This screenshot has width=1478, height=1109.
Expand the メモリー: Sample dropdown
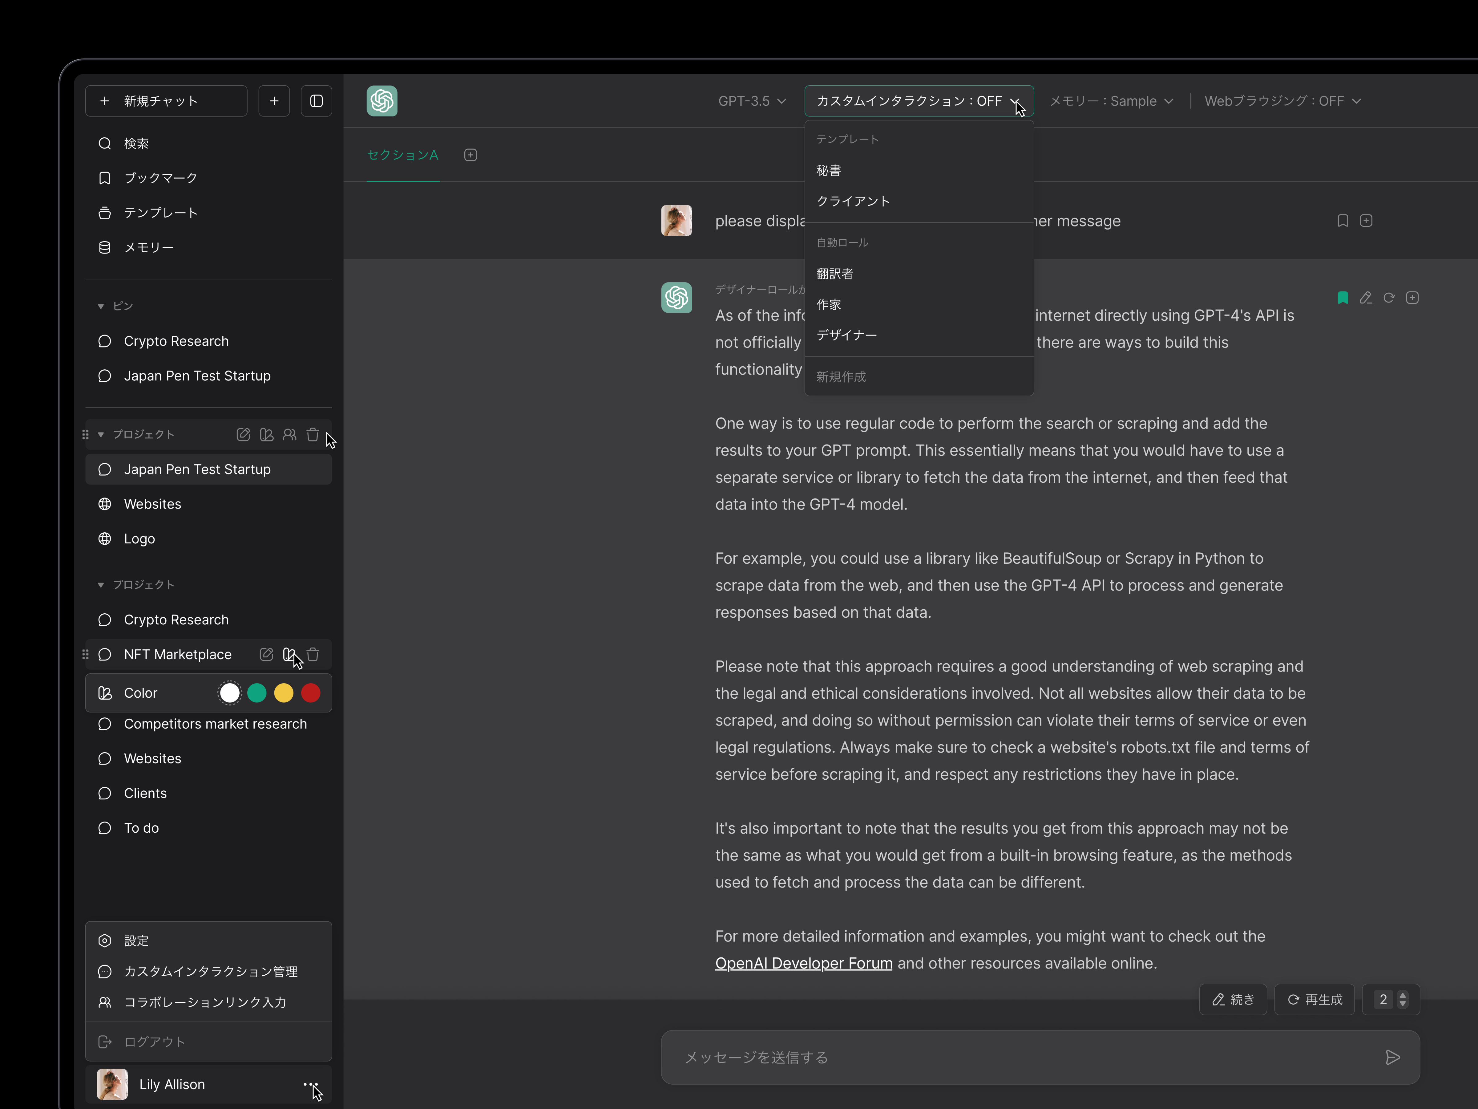pos(1111,101)
